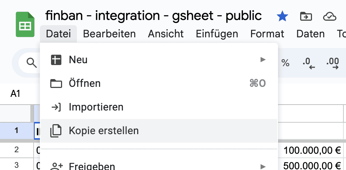Choose Öffnen from the Datei menu
The height and width of the screenshot is (170, 346).
click(x=85, y=84)
